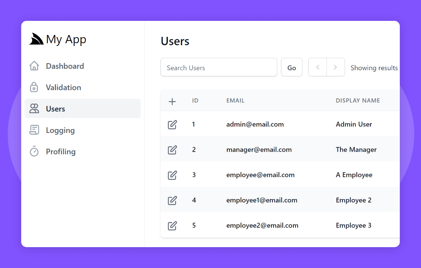Click the Admin User display name cell
The image size is (421, 268).
[354, 124]
